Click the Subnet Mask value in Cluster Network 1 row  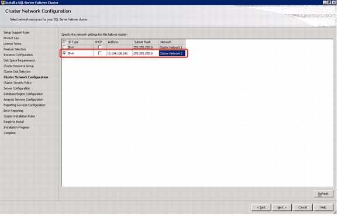(x=146, y=47)
